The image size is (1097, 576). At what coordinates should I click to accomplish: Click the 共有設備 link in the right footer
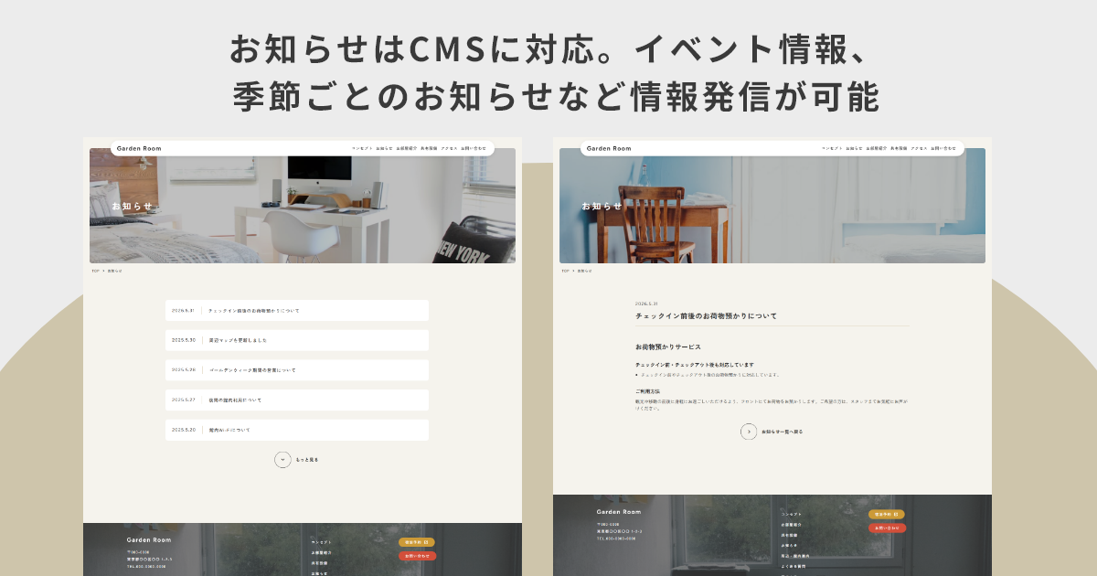791,535
